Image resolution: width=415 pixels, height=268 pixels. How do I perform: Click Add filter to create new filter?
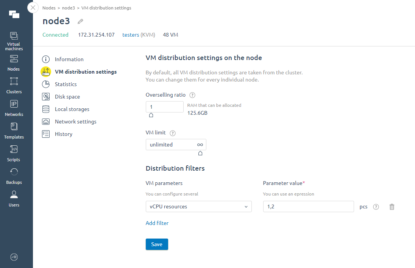coord(157,223)
